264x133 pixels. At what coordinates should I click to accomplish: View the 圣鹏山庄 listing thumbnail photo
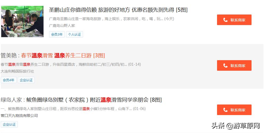22,21
